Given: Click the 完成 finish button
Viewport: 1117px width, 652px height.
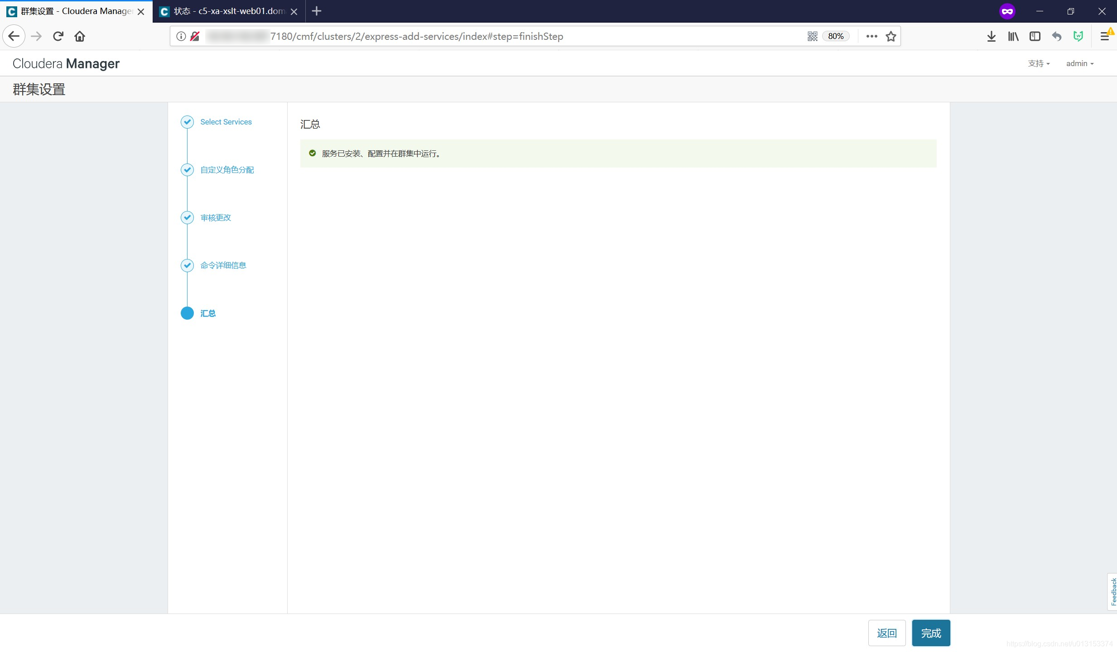Looking at the screenshot, I should click(x=931, y=633).
